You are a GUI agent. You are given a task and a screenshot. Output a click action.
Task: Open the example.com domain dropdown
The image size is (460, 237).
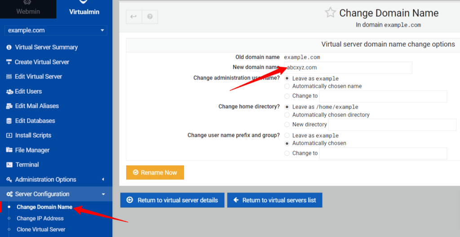56,30
